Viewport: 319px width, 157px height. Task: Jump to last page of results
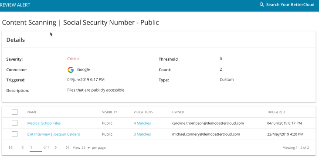click(x=68, y=147)
